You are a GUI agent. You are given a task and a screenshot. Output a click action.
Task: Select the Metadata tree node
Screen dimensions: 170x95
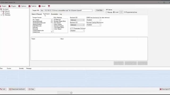(8, 15)
